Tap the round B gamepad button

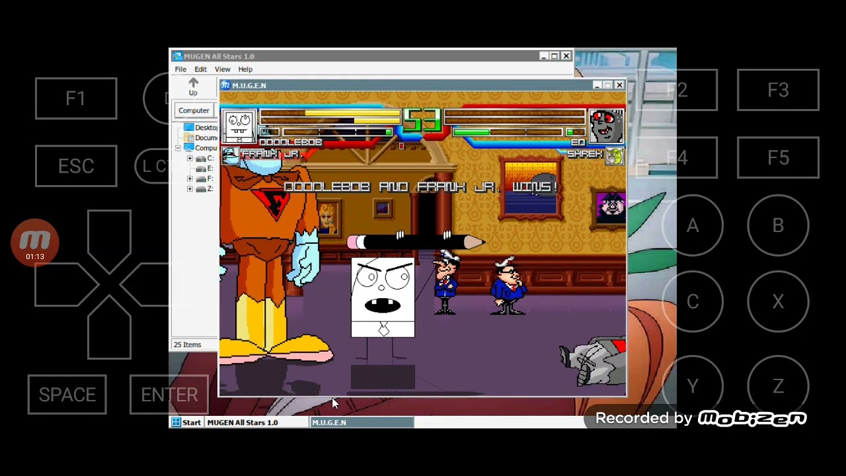(x=778, y=226)
